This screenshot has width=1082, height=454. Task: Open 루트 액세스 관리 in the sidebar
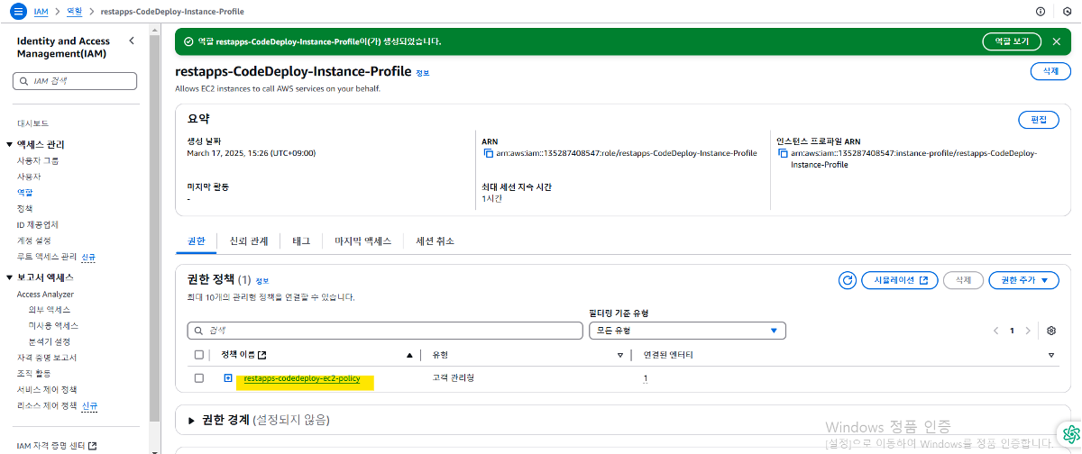(x=47, y=257)
